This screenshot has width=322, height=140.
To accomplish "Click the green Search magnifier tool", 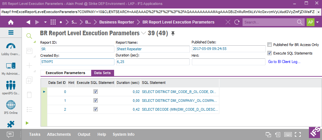I will pyautogui.click(x=29, y=36).
